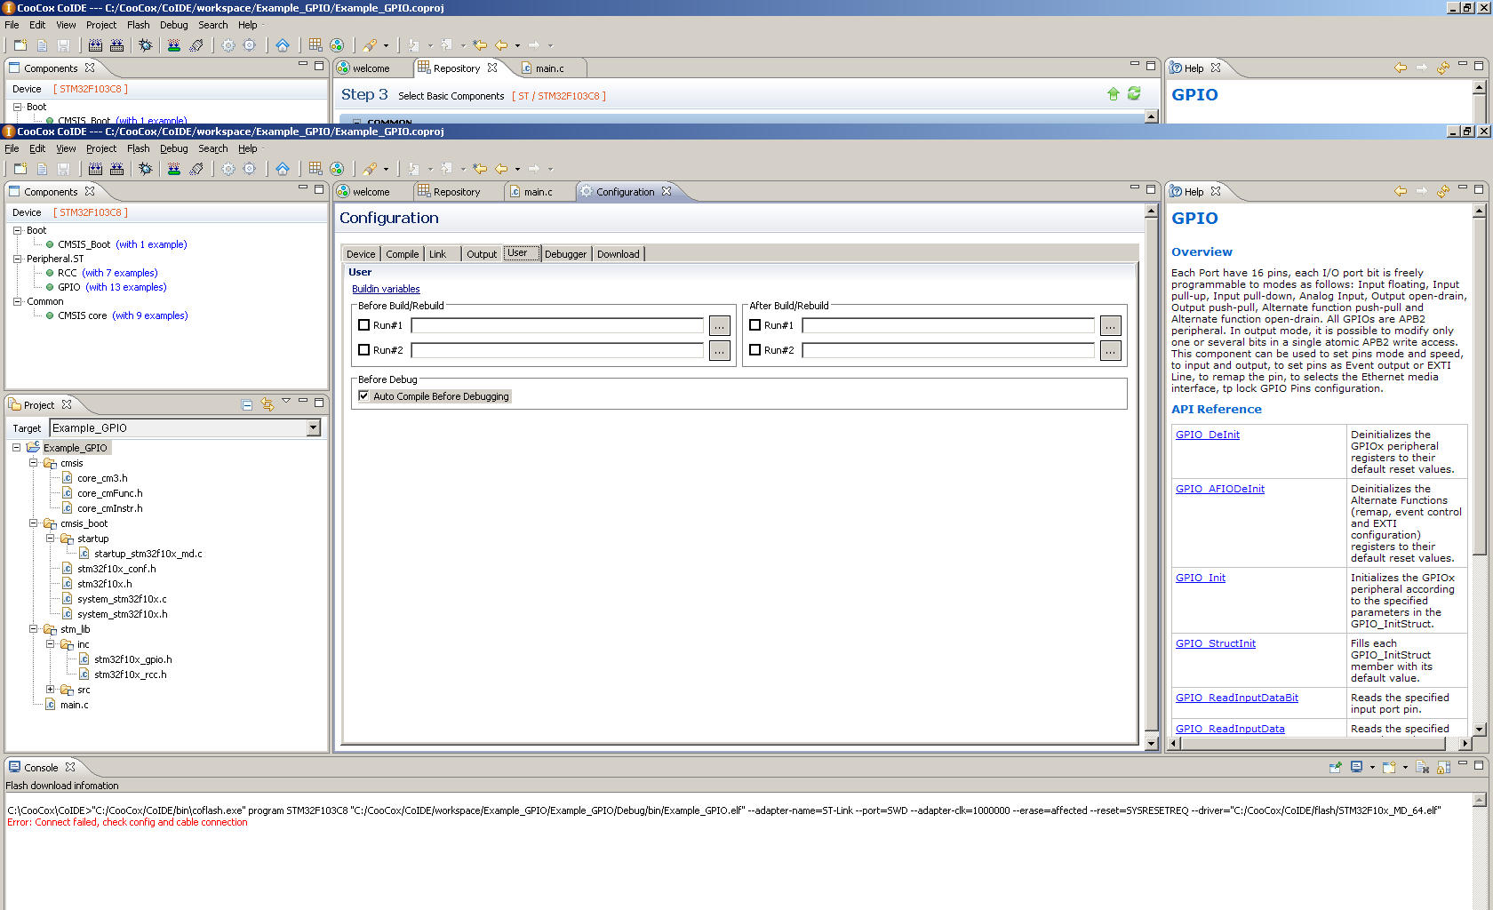Enable Run#1 checkbox under Before Build/Rebuild
This screenshot has height=910, width=1493.
tap(364, 325)
